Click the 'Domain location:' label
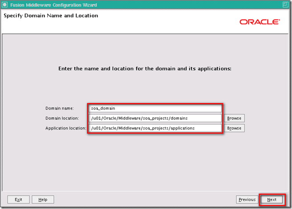The height and width of the screenshot is (209, 292). [x=62, y=118]
